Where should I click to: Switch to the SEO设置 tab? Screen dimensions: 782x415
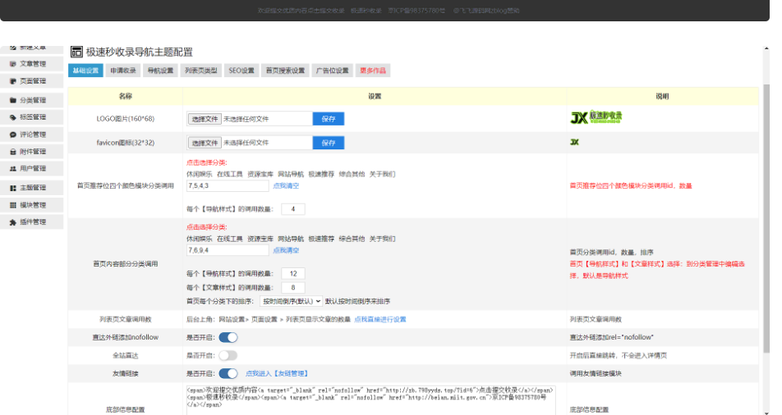pyautogui.click(x=241, y=71)
